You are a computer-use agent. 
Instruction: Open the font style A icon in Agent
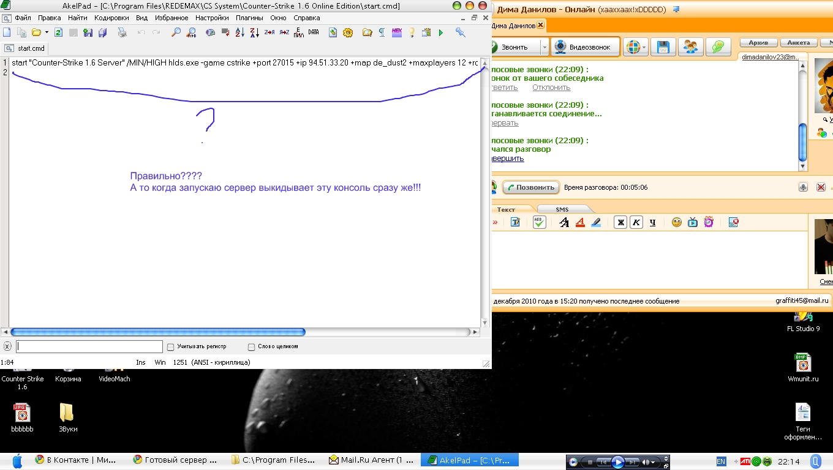tap(564, 223)
